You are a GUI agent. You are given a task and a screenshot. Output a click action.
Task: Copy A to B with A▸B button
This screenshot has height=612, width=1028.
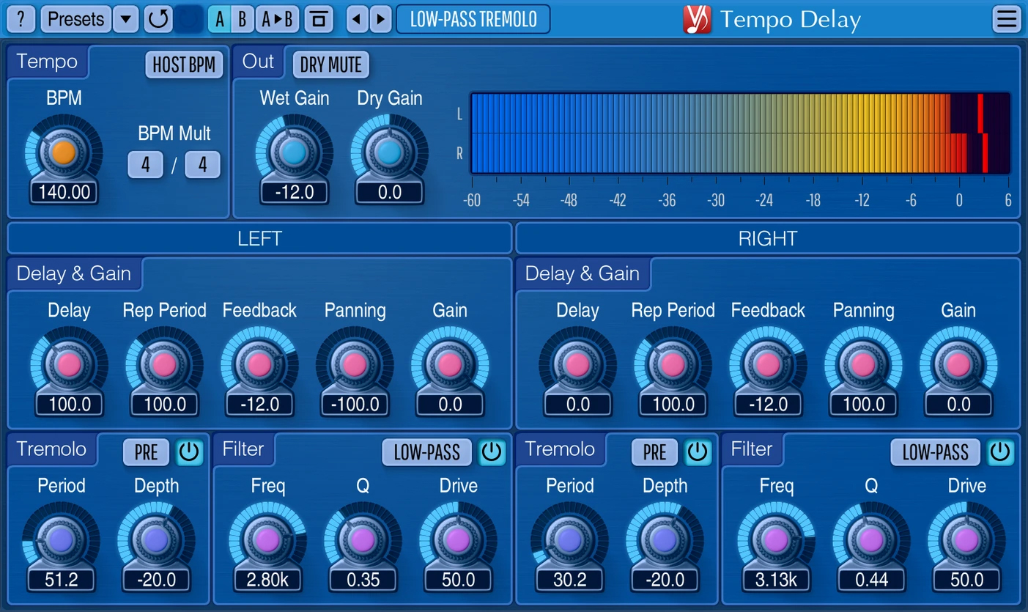pos(278,19)
